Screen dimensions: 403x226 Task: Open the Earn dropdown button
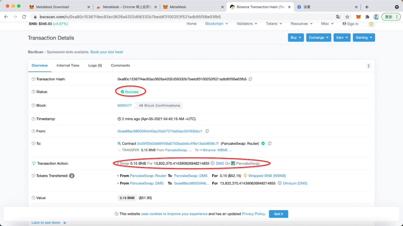[x=342, y=38]
